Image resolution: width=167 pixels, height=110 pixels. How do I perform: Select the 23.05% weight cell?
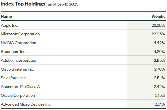tap(158, 34)
